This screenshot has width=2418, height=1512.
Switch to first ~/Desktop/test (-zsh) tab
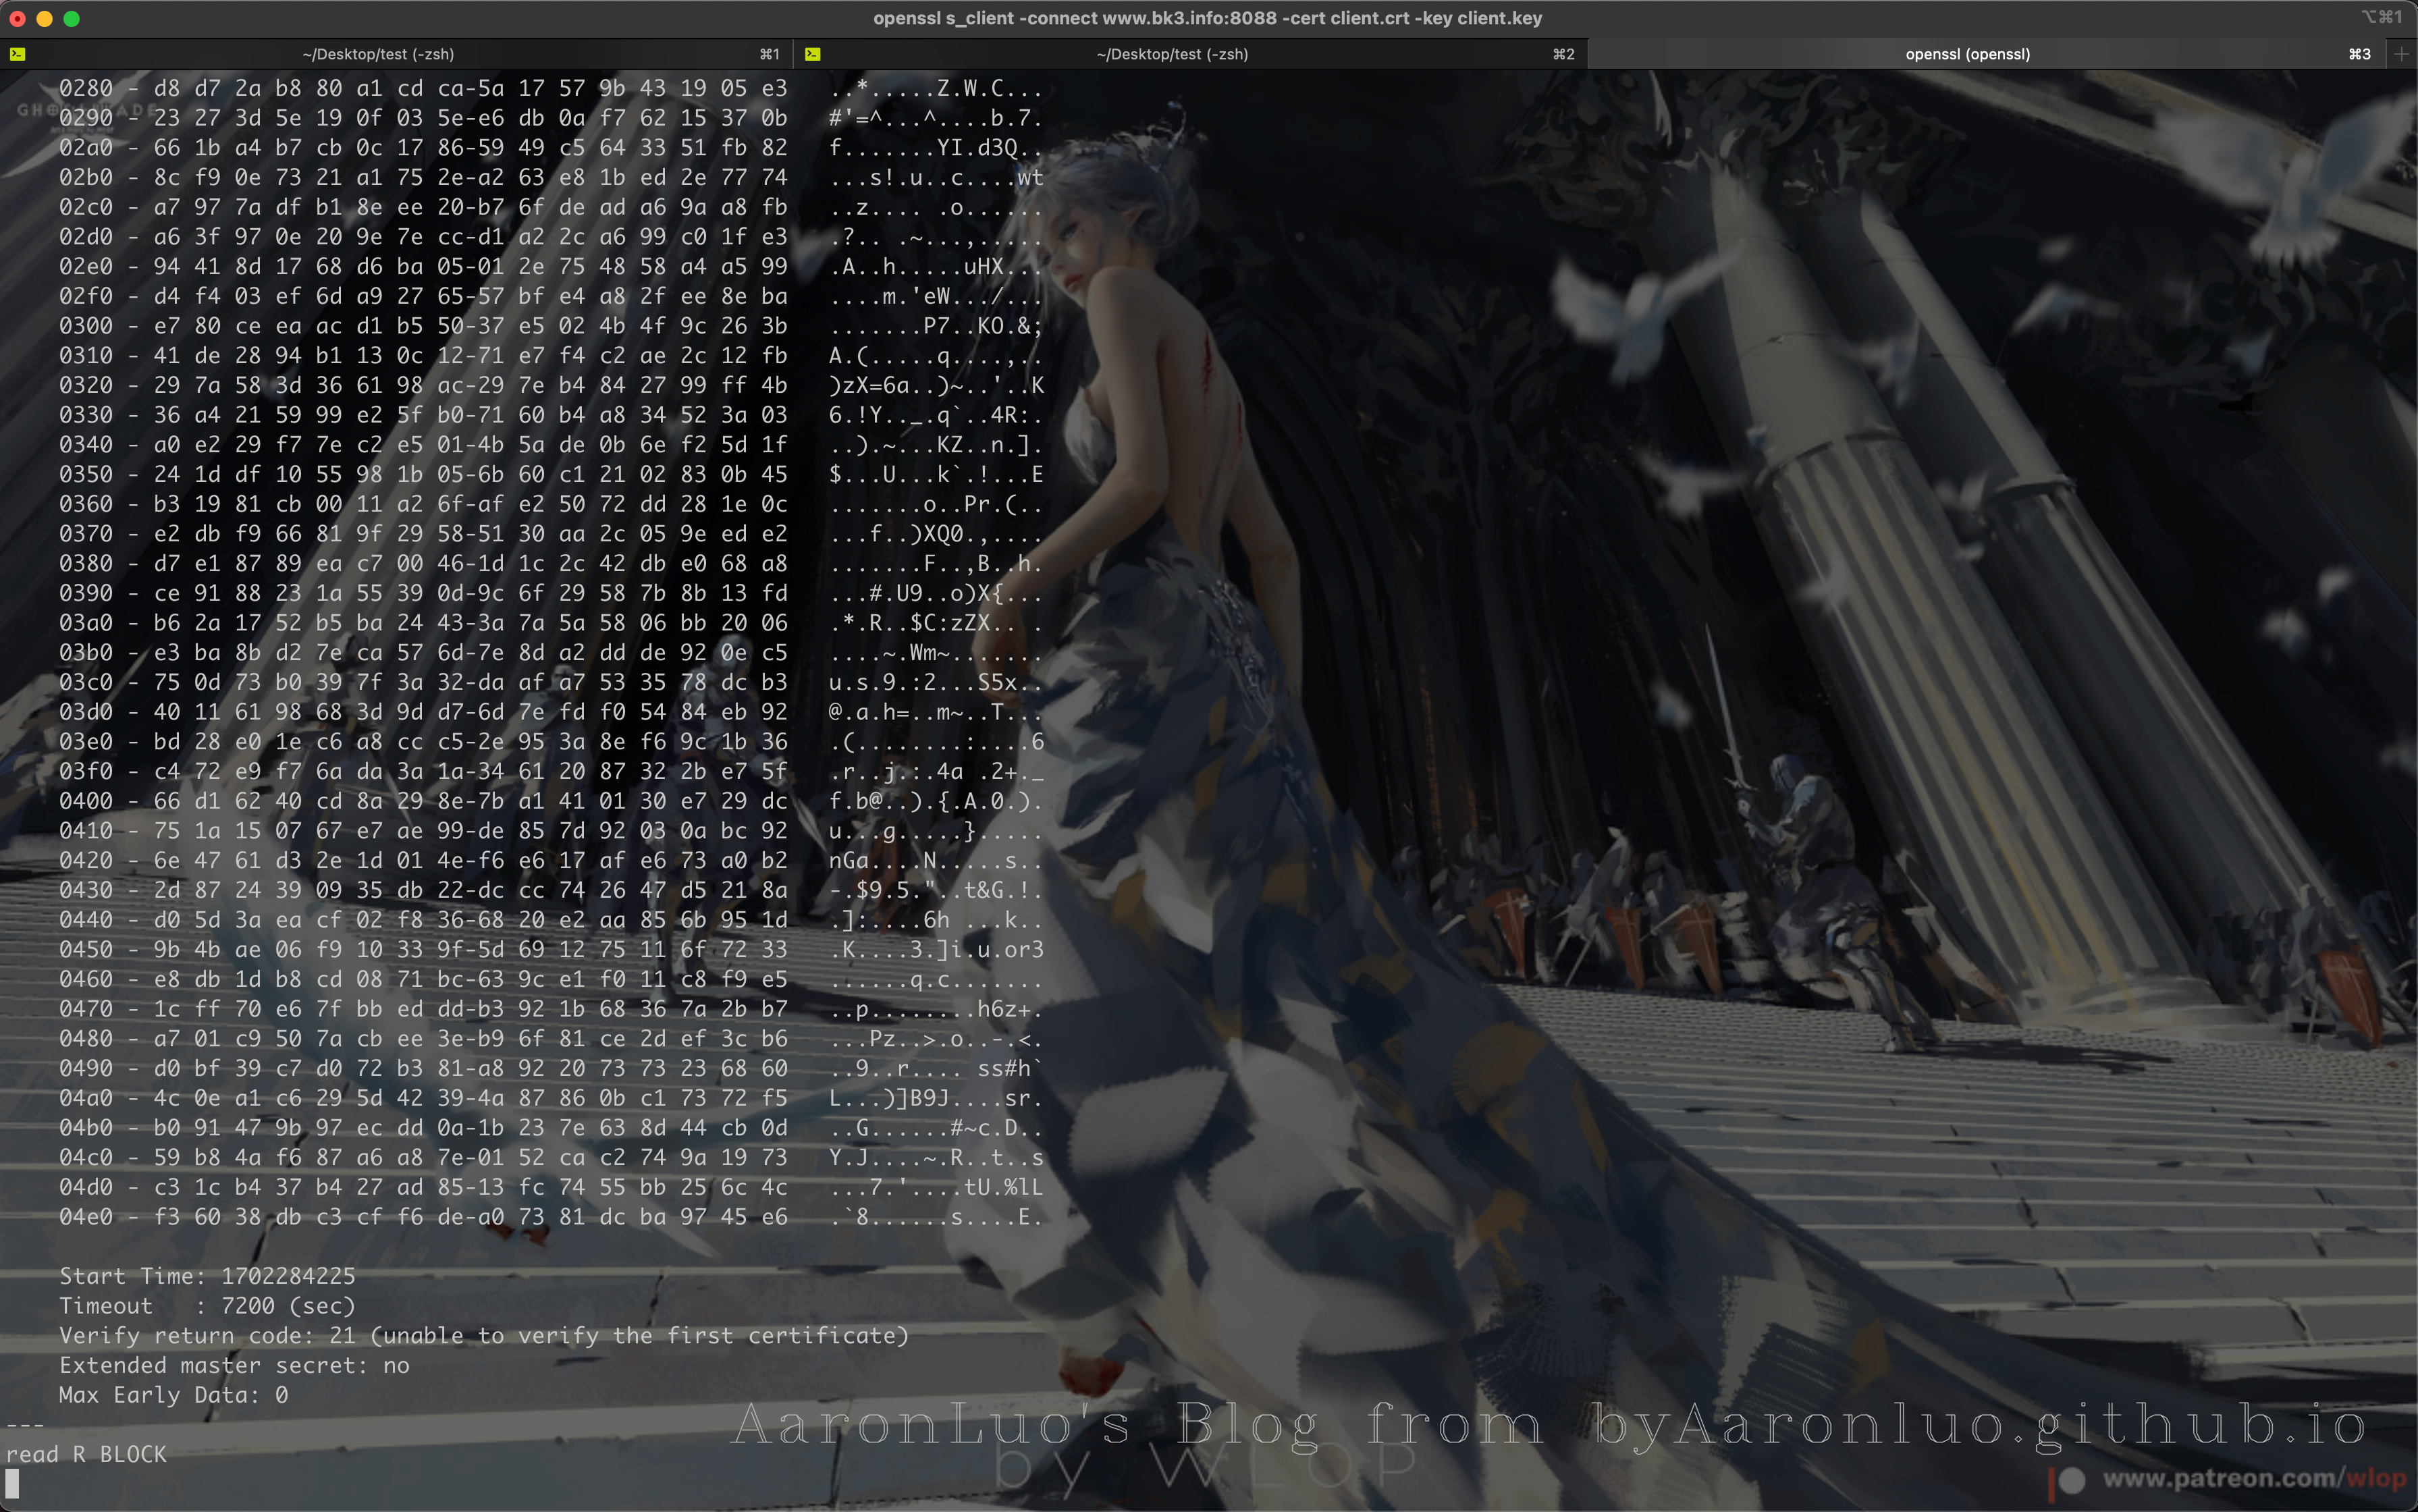(378, 54)
